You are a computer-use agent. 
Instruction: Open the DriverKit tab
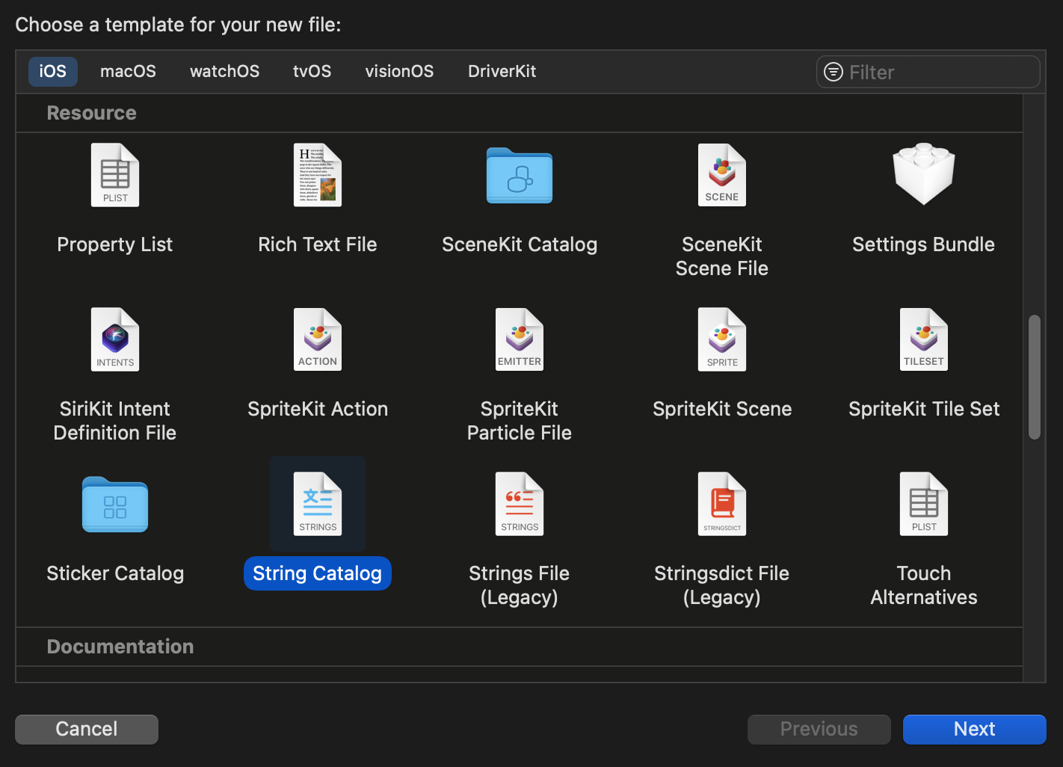[502, 72]
